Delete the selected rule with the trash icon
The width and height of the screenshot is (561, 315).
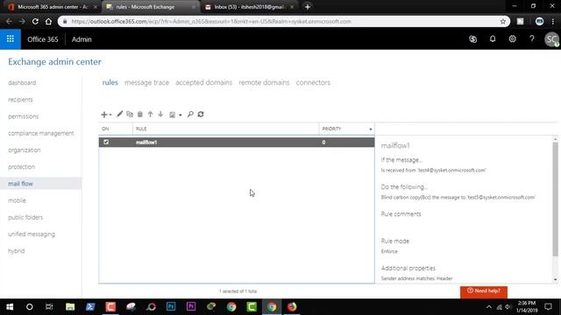tap(140, 115)
